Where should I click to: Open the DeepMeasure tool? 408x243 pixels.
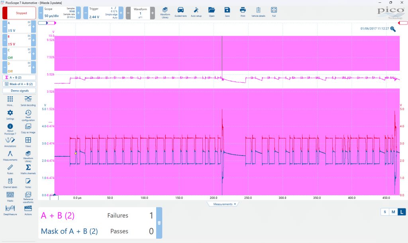pyautogui.click(x=10, y=210)
